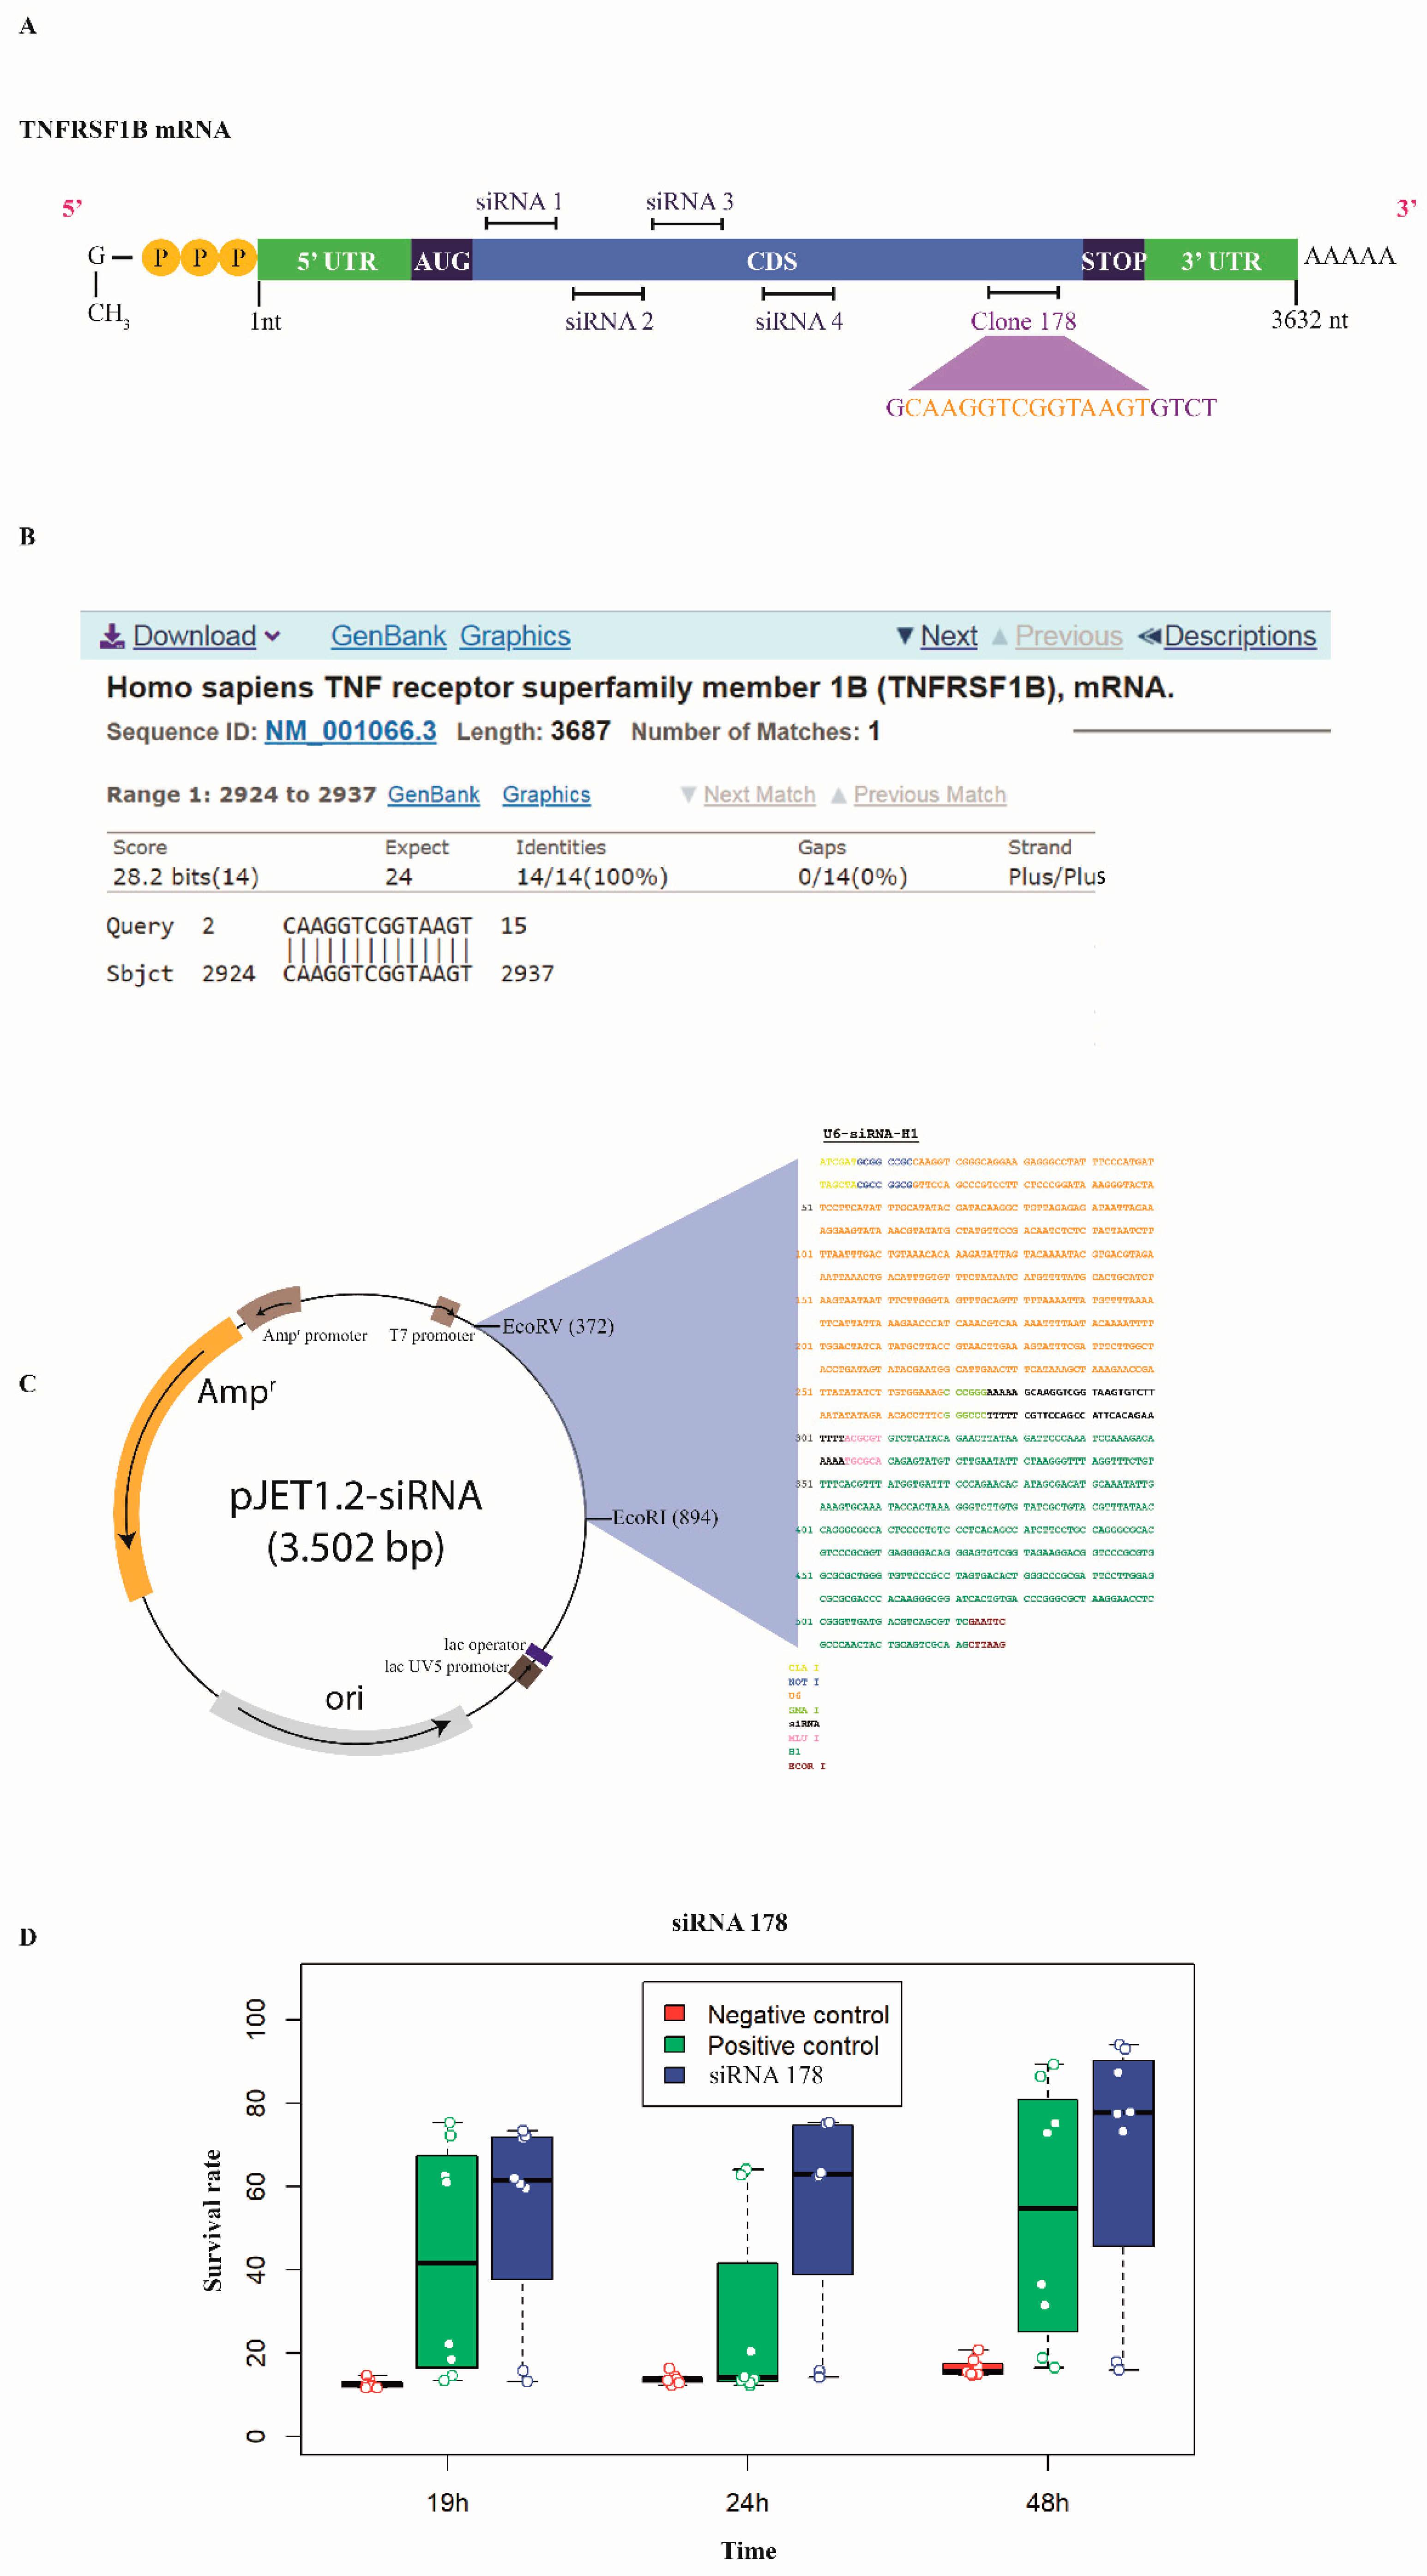Open GenBank link beside Range 1
The height and width of the screenshot is (2576, 1427).
[433, 794]
